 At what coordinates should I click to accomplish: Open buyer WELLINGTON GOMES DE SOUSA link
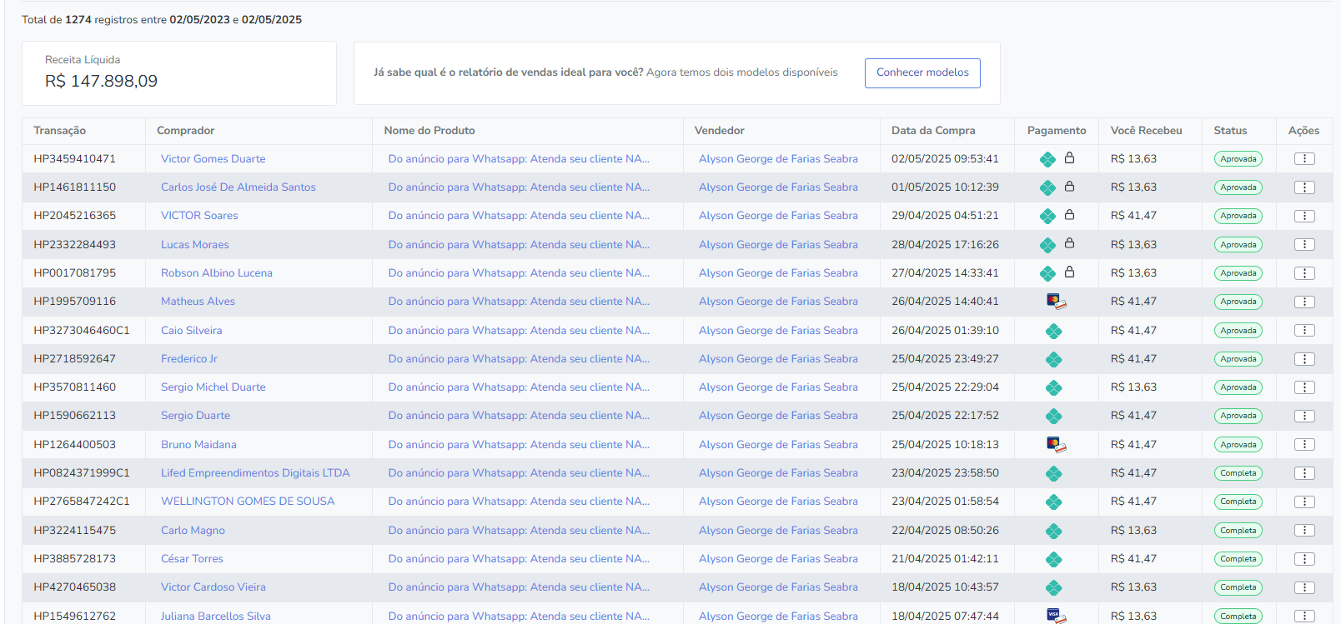point(248,502)
